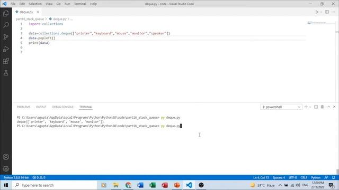Image resolution: width=339 pixels, height=190 pixels.
Task: Open the Accounts menu icon
Action: [6, 157]
